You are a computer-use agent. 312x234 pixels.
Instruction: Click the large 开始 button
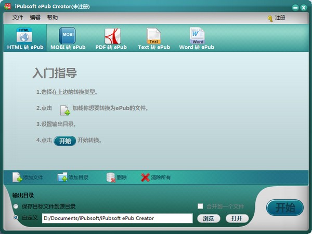pos(285,208)
